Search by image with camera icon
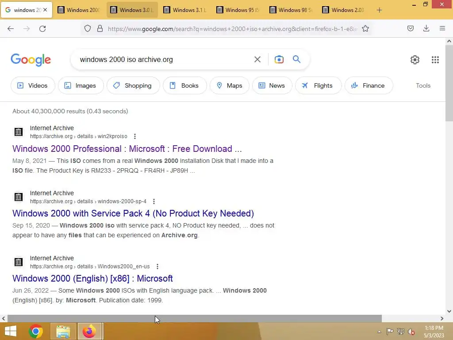Screen dimensions: 453x340 279,60
